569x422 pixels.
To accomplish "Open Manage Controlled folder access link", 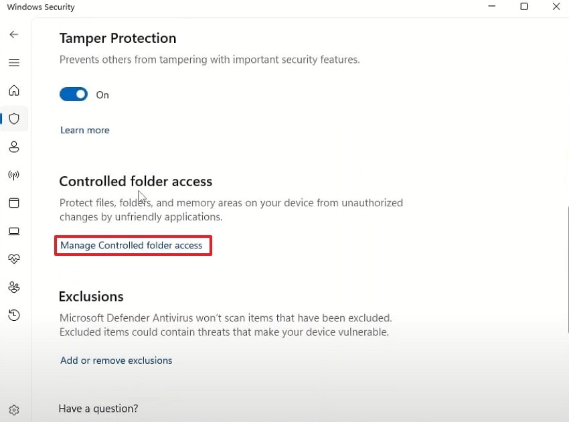I will [x=131, y=245].
